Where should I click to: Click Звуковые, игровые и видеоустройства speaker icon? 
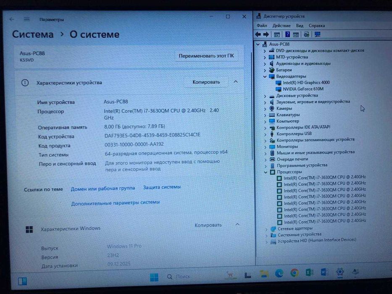point(272,102)
